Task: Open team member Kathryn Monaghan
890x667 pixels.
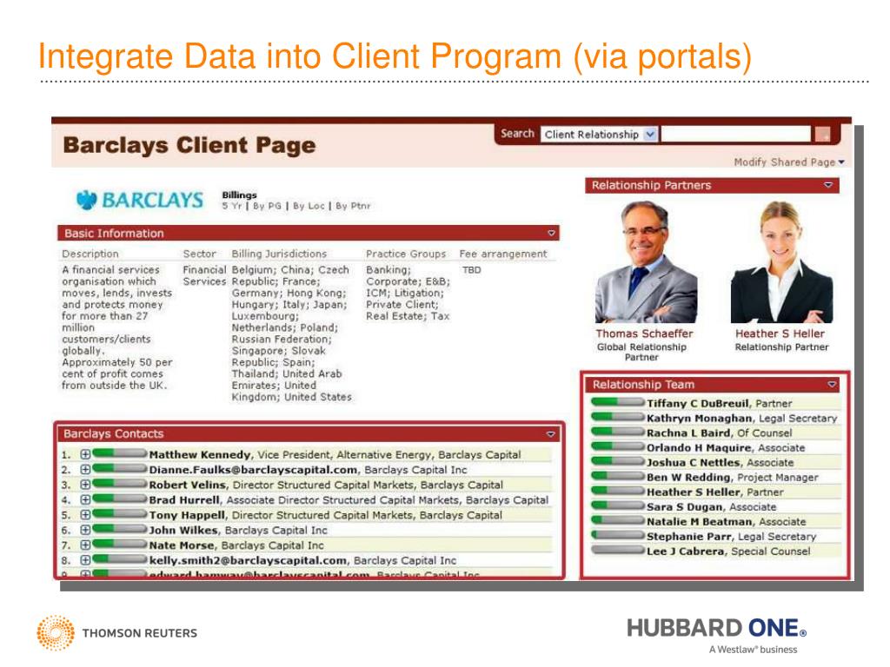Action: pos(700,418)
